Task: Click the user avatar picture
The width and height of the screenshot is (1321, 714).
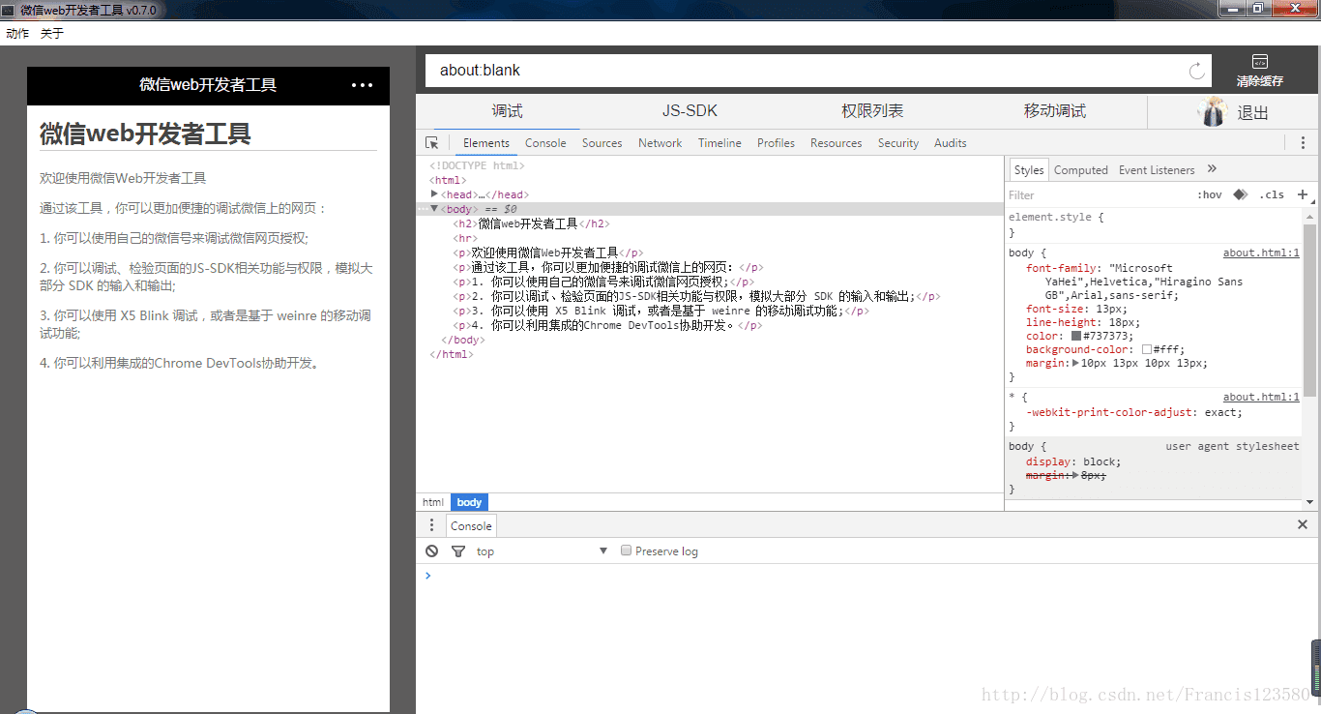Action: [1212, 112]
